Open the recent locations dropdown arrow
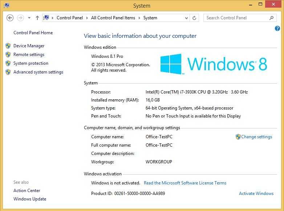This screenshot has height=211, width=284. 29,18
